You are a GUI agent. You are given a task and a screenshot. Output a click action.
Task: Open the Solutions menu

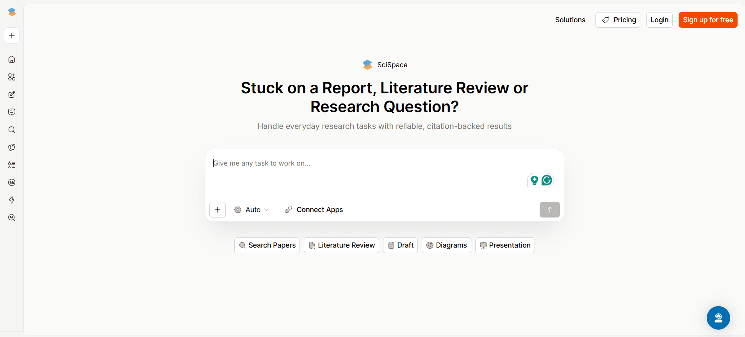[570, 20]
